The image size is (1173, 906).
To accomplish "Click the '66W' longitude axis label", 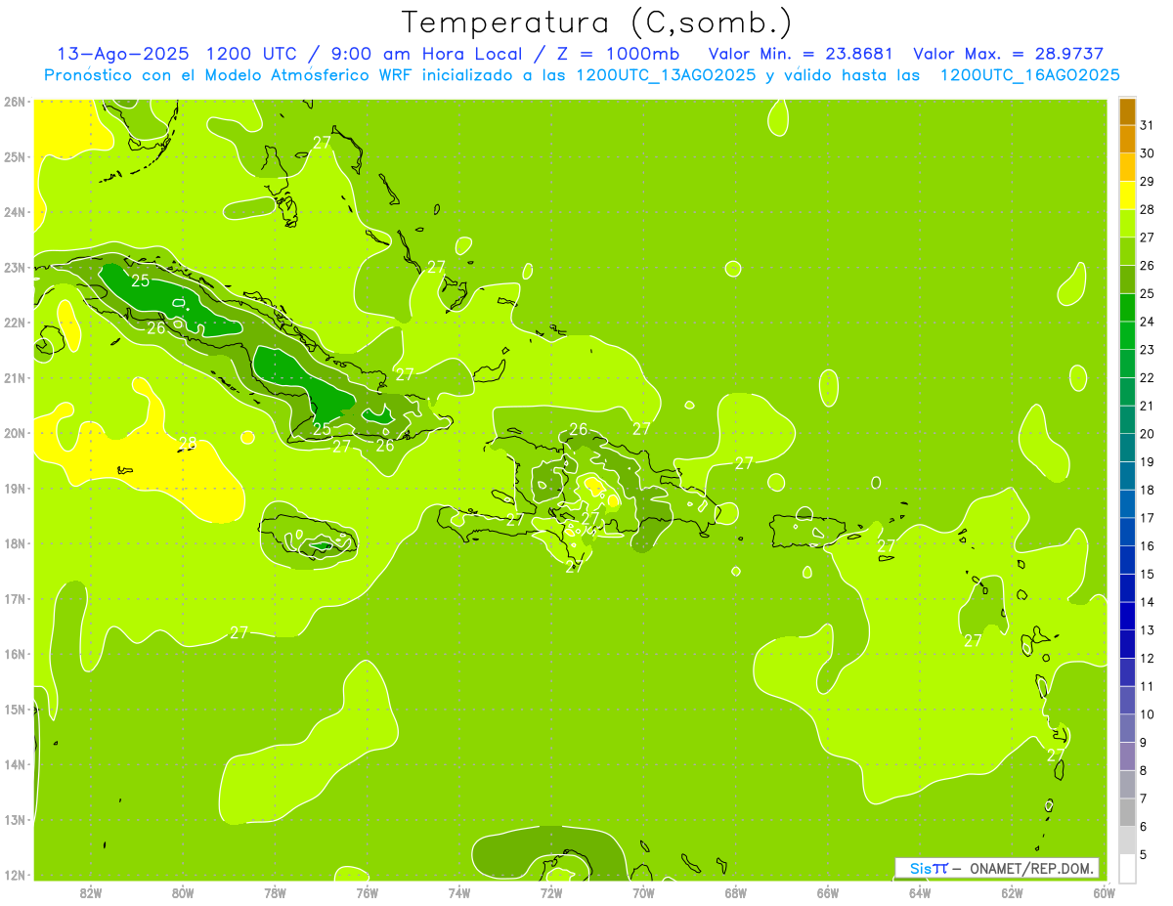I will pyautogui.click(x=828, y=892).
